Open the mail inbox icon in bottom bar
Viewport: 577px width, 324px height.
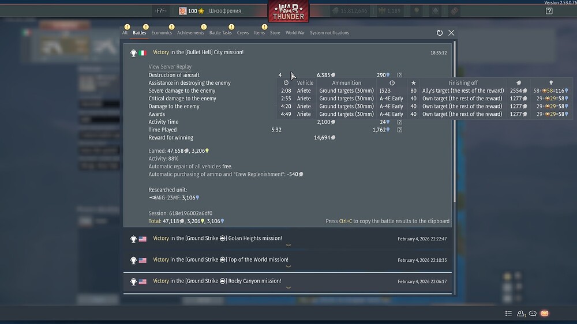click(x=544, y=314)
